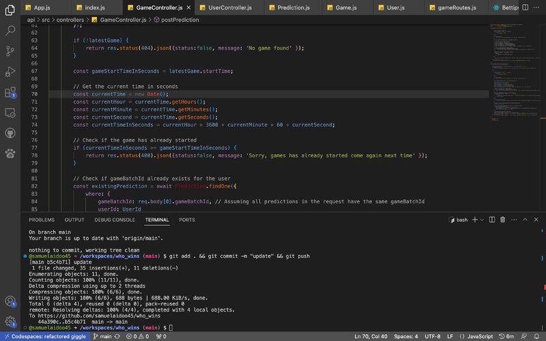Expand the new terminal launch profile dropdown
Image resolution: width=546 pixels, height=341 pixels.
click(x=482, y=220)
